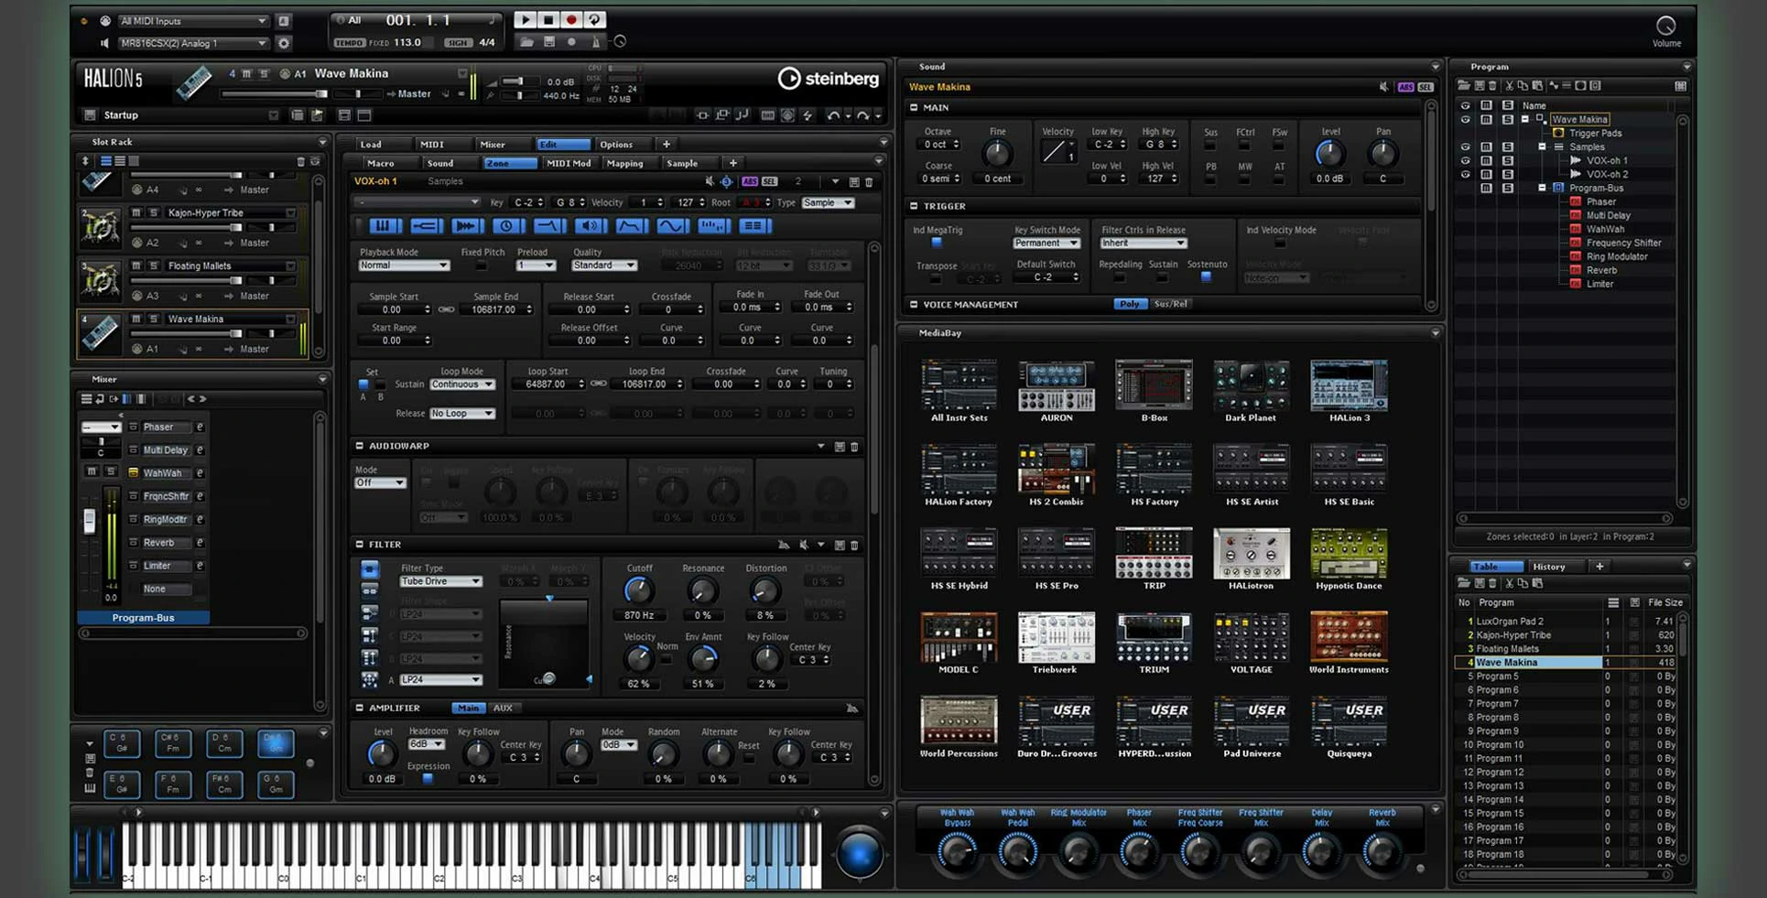The height and width of the screenshot is (898, 1767).
Task: Click trash icon in Program tree toolbar
Action: pyautogui.click(x=1492, y=85)
